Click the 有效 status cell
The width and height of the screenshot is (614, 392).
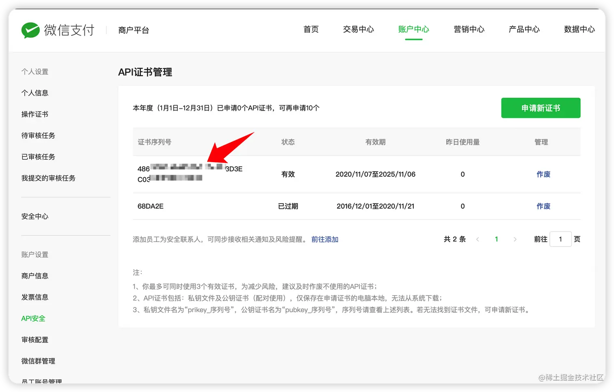tap(288, 174)
